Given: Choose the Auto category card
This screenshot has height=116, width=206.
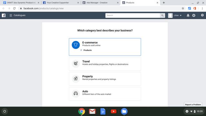Looking at the screenshot, I should pos(105,94).
